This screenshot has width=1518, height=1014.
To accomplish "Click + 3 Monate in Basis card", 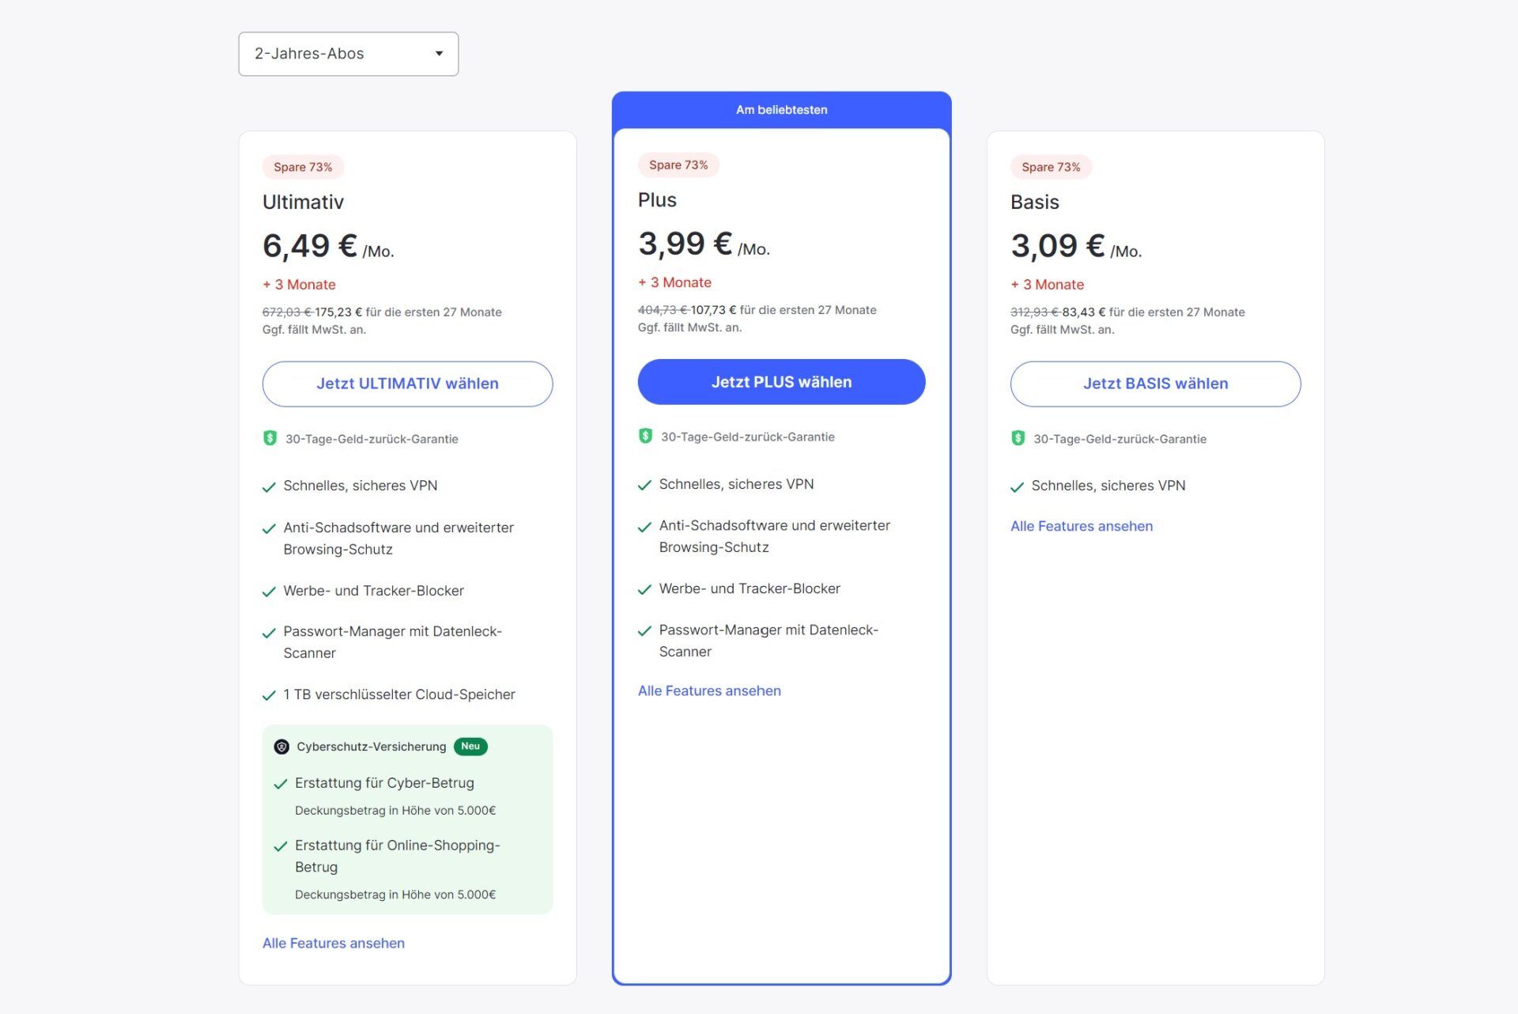I will click(1047, 285).
